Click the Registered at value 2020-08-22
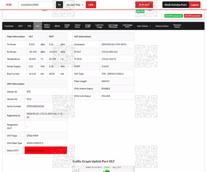Viewport: 207px width, 172px height. coord(33,114)
